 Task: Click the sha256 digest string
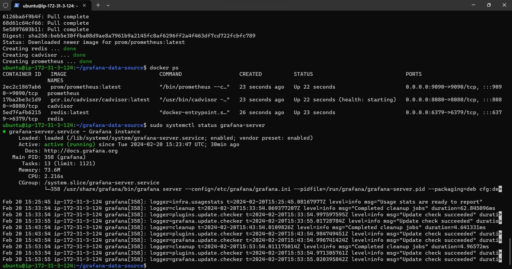pyautogui.click(x=142, y=36)
